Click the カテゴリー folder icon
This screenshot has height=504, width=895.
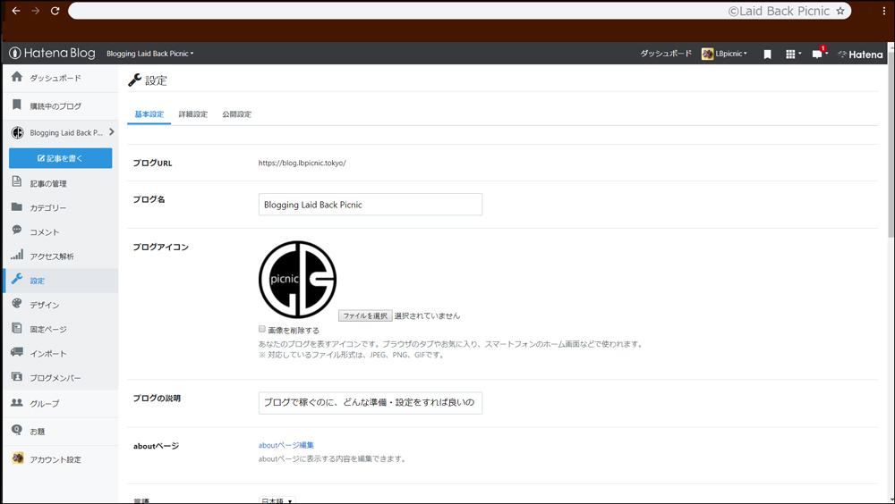17,207
